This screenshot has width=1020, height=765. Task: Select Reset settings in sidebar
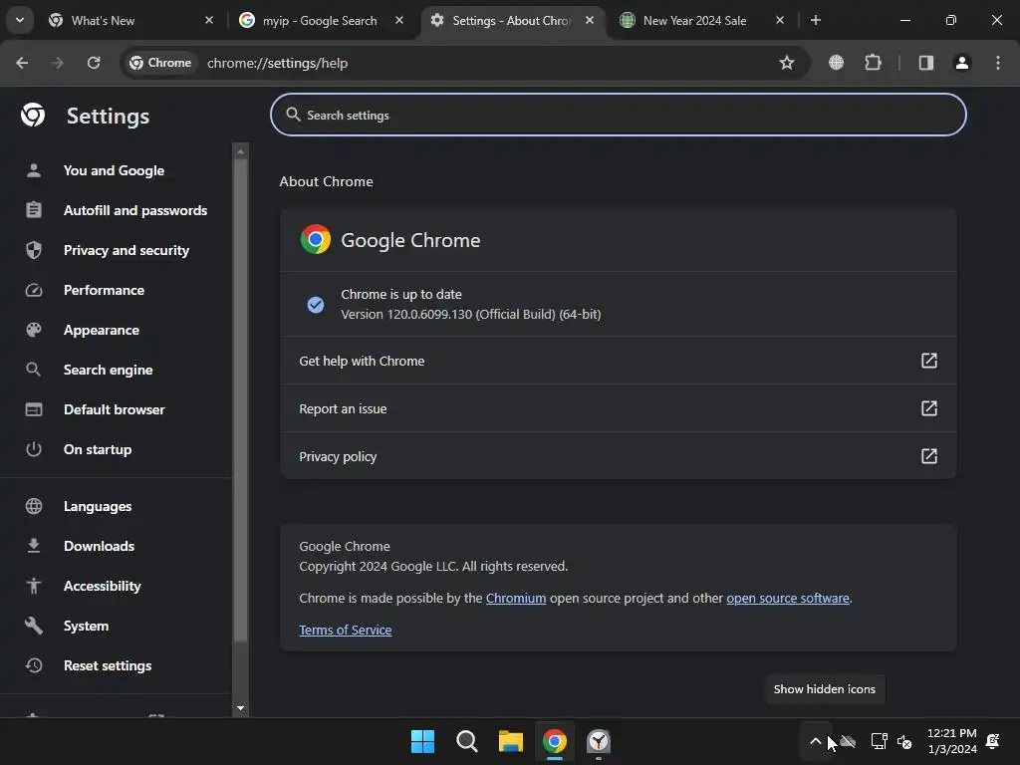(x=108, y=665)
